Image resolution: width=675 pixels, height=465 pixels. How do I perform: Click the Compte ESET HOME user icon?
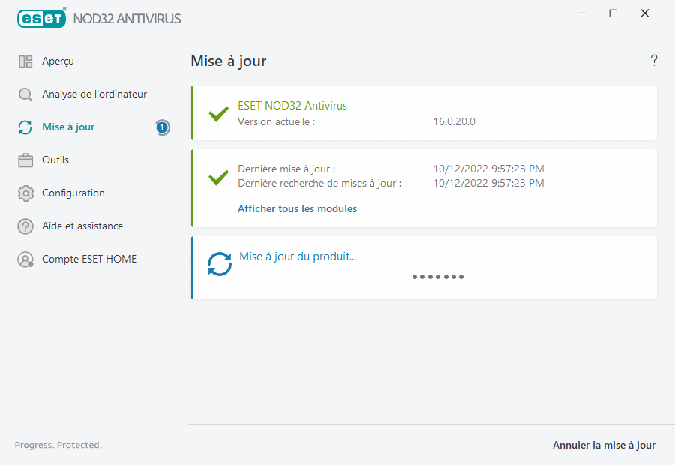(x=25, y=259)
